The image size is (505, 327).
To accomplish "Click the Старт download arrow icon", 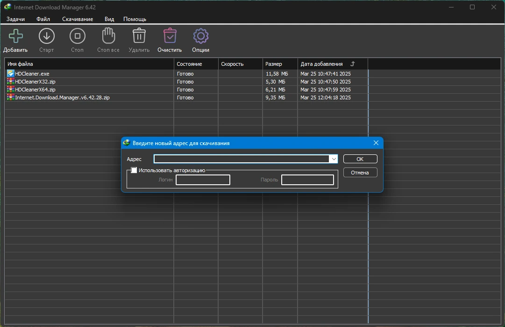I will [47, 36].
